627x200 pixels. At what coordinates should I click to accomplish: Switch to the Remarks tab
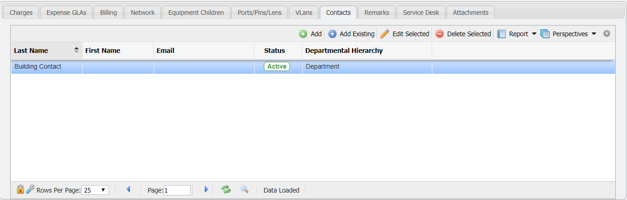point(377,13)
